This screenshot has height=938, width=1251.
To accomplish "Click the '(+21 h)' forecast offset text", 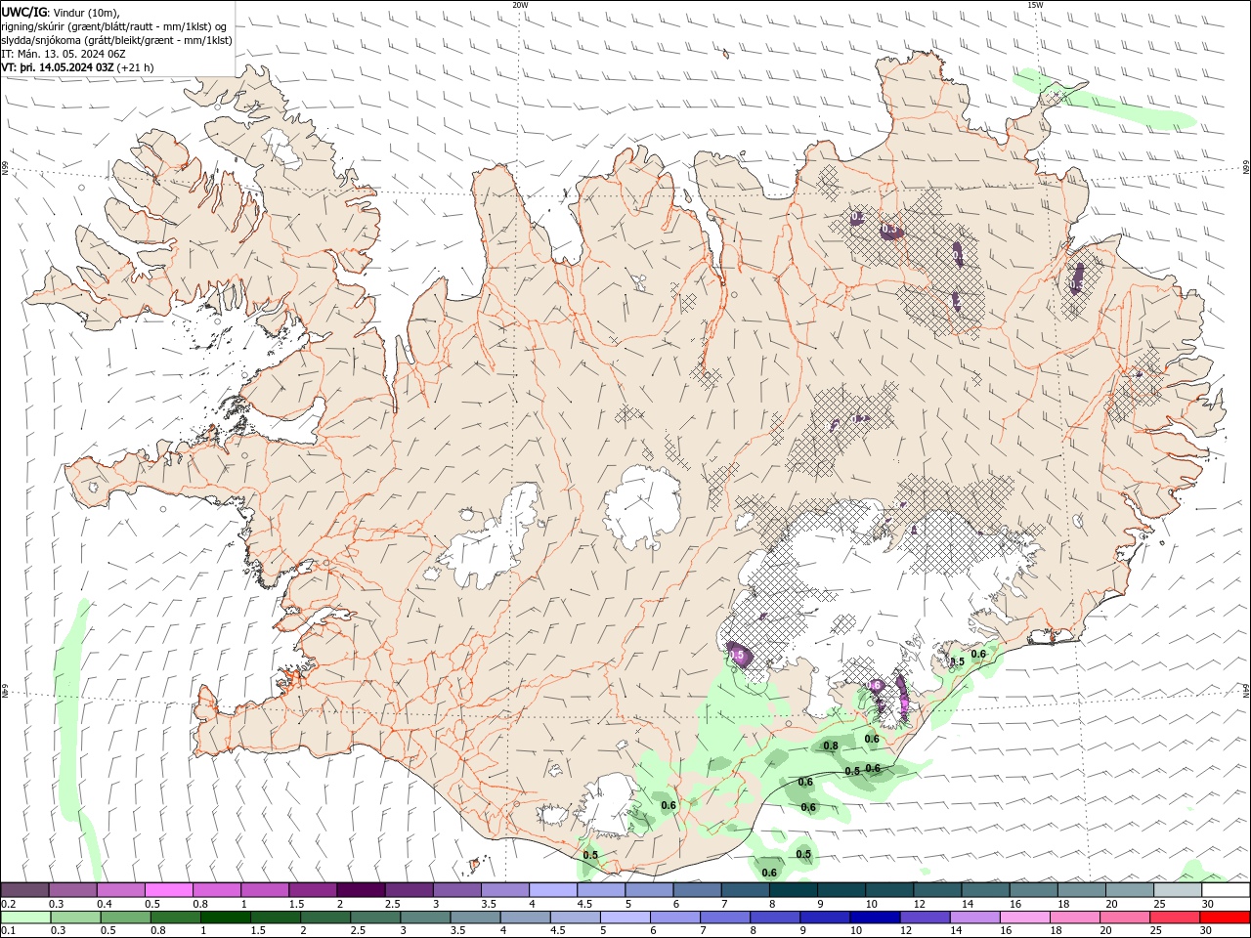I will [x=135, y=67].
